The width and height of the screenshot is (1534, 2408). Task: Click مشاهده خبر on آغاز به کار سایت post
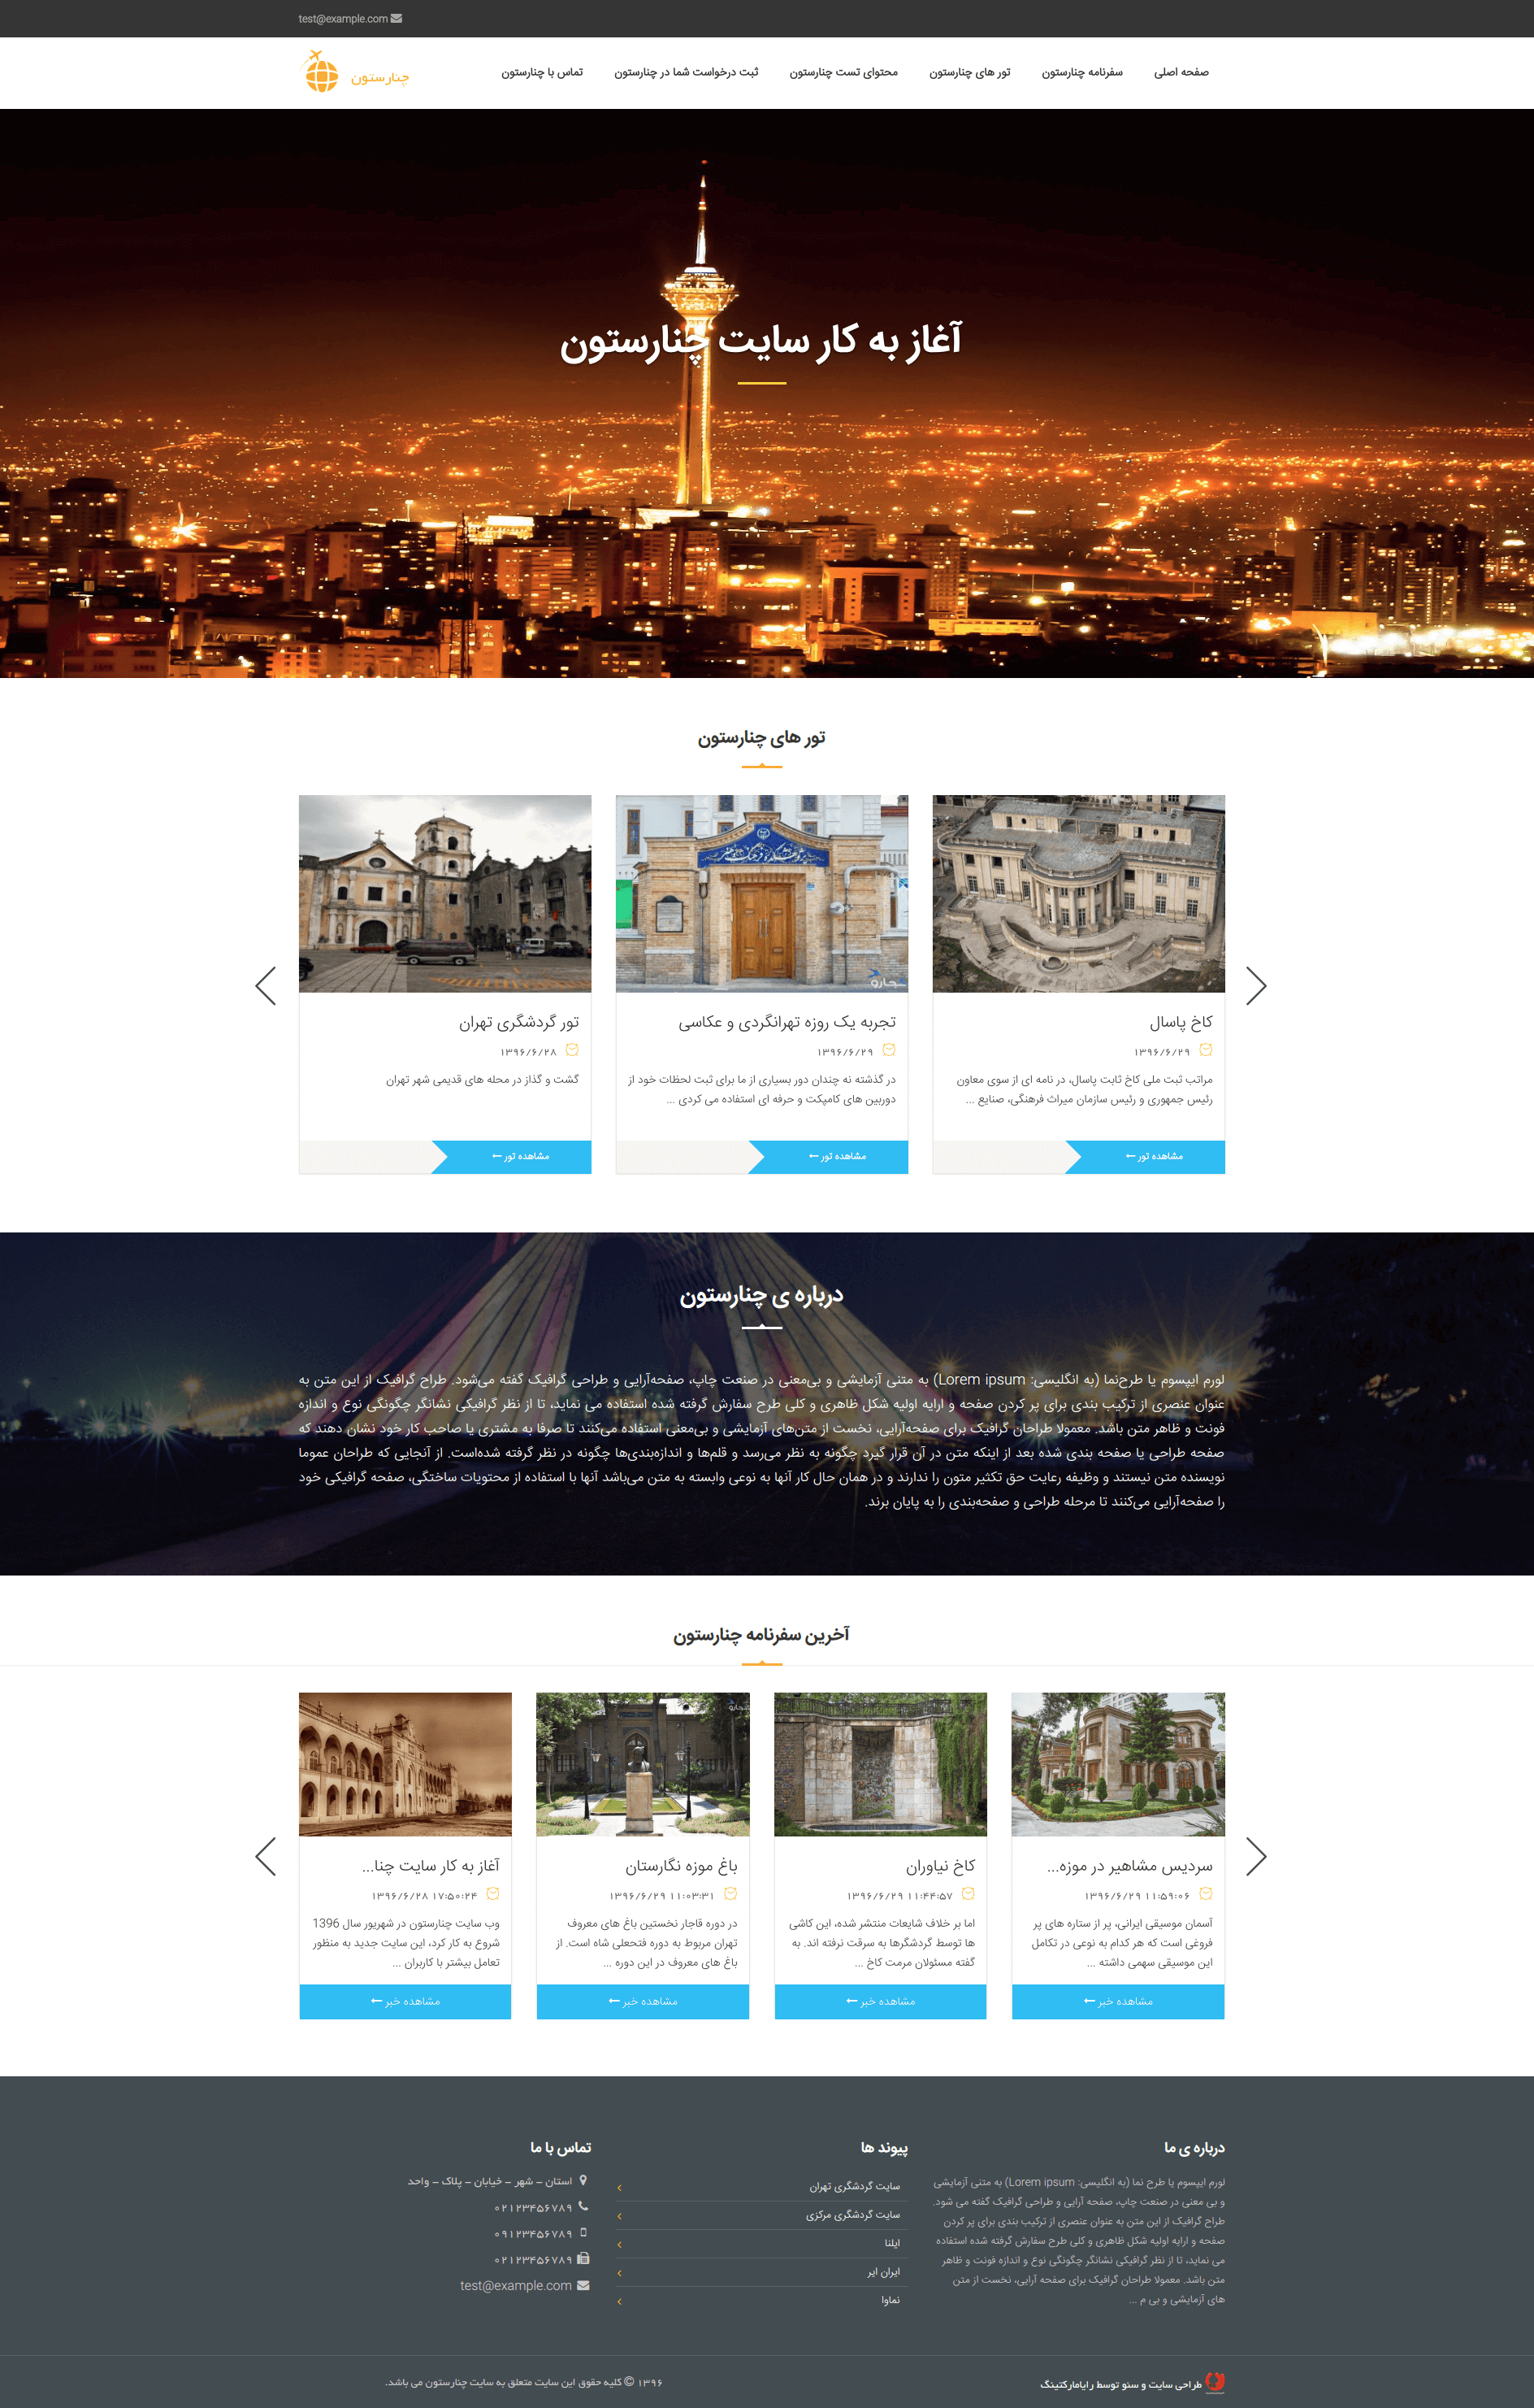(x=405, y=2001)
